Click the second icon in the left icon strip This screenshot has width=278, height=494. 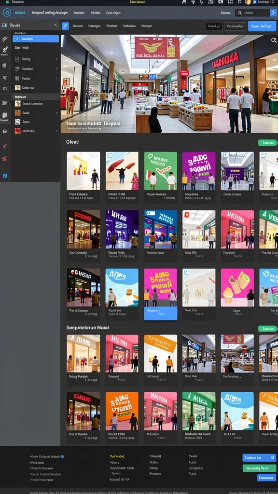(5, 50)
